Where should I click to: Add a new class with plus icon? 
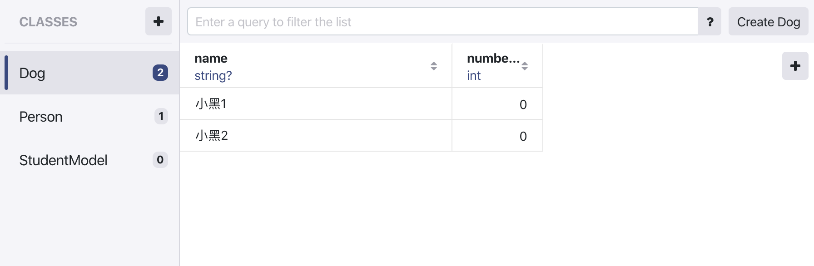point(158,21)
